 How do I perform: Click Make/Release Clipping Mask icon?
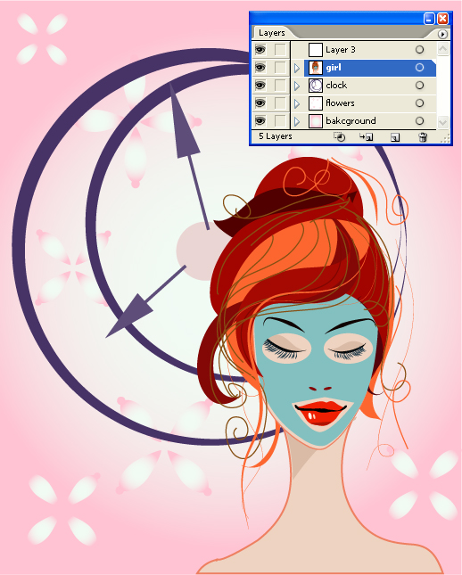(x=340, y=136)
